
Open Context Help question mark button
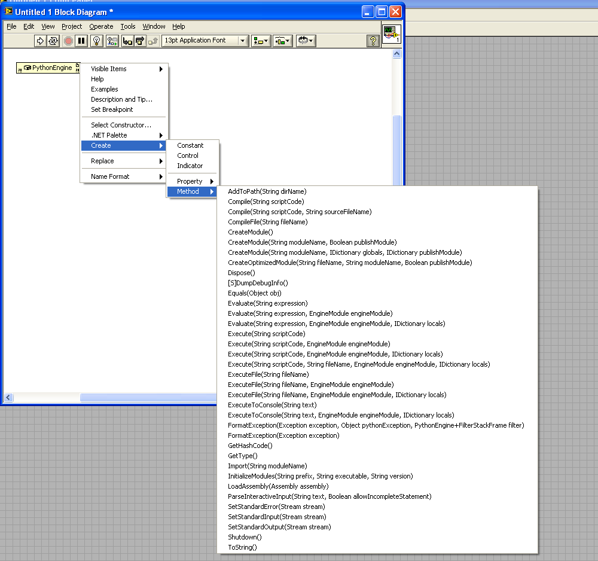(x=372, y=41)
